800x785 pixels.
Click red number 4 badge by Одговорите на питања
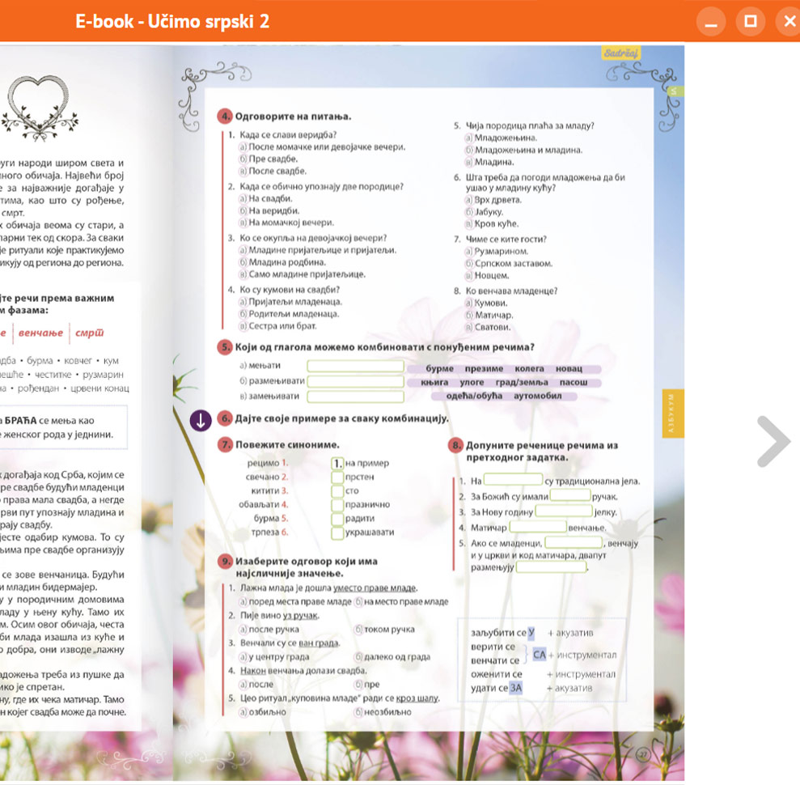pos(225,116)
